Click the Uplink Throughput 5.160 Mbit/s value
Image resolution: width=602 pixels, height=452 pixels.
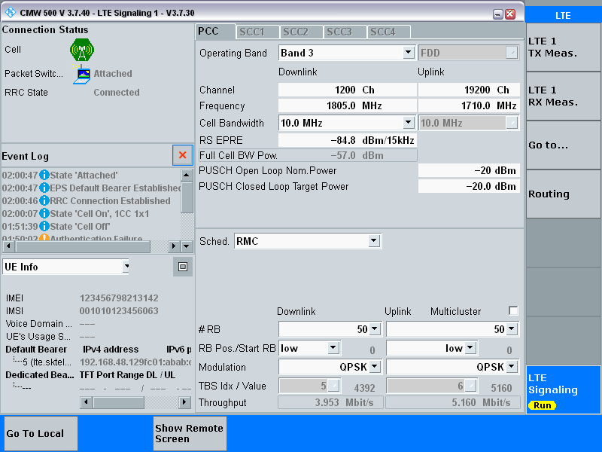point(453,402)
